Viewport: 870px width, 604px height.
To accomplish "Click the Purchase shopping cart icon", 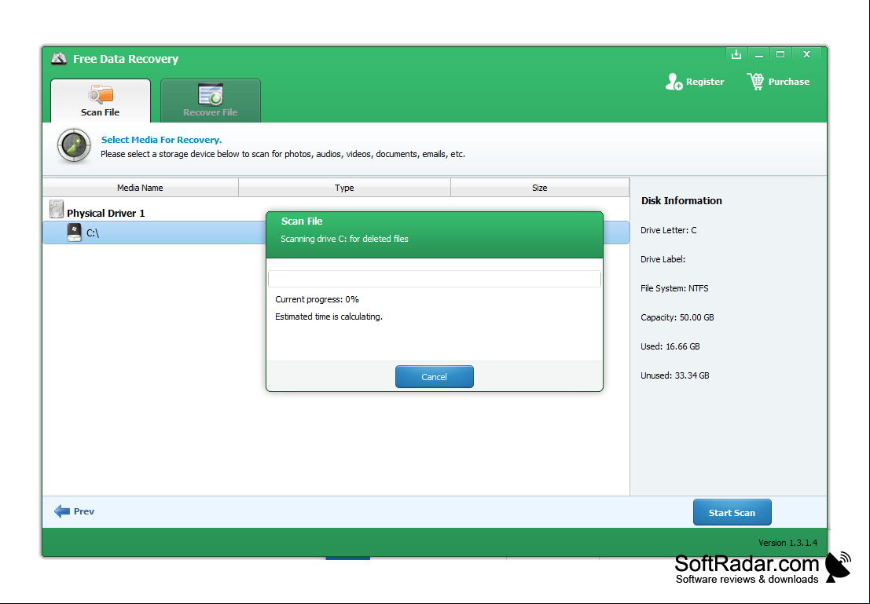I will pos(755,82).
